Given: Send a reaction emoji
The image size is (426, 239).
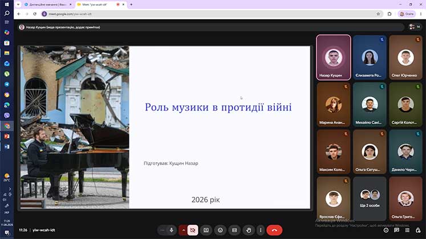Looking at the screenshot, I should click(220, 230).
